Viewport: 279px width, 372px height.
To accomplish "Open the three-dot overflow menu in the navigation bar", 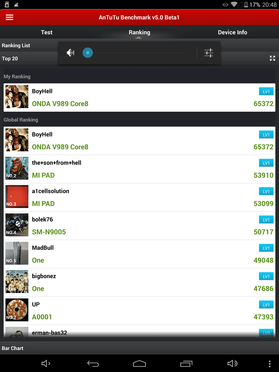I will click(269, 363).
